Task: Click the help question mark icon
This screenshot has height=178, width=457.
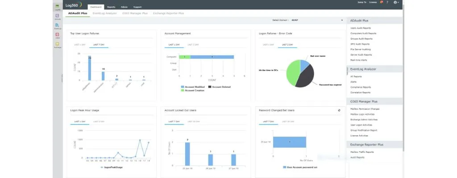Action: [x=387, y=2]
